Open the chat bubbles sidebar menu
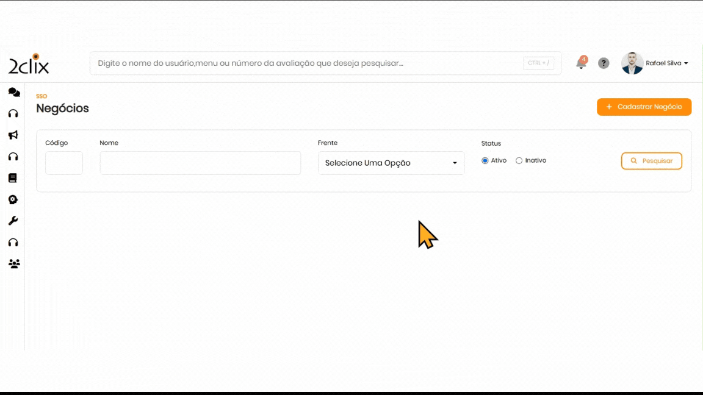 point(13,92)
